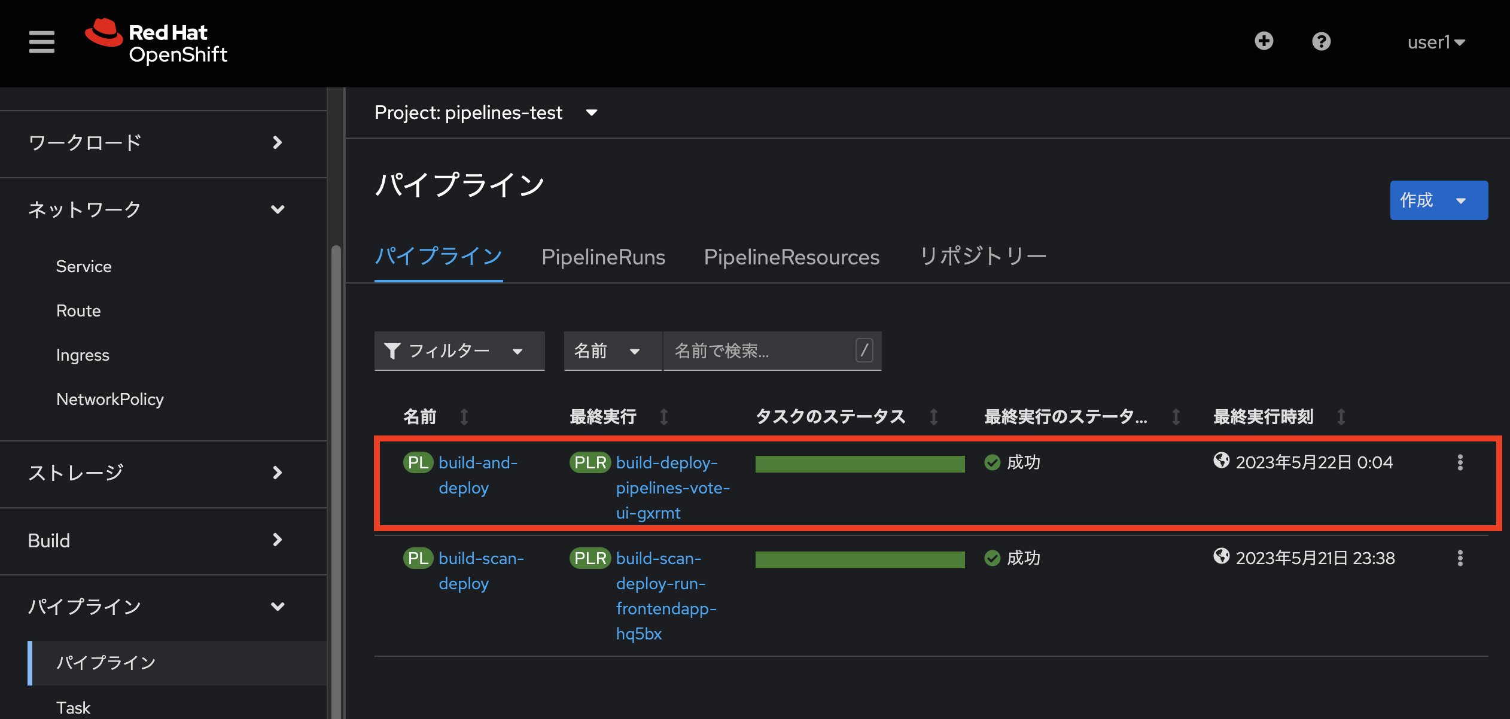1510x719 pixels.
Task: Focus the 名前で検索 input field
Action: click(x=772, y=351)
